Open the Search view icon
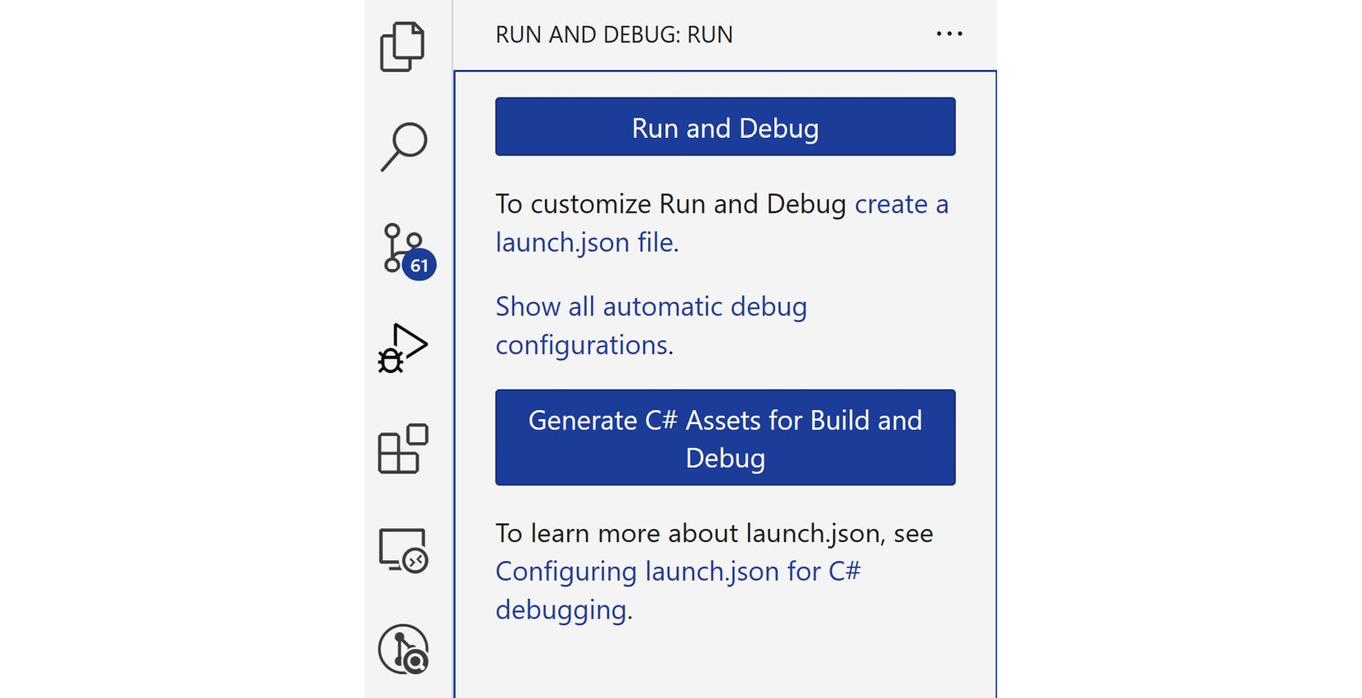The image size is (1362, 698). pyautogui.click(x=404, y=147)
